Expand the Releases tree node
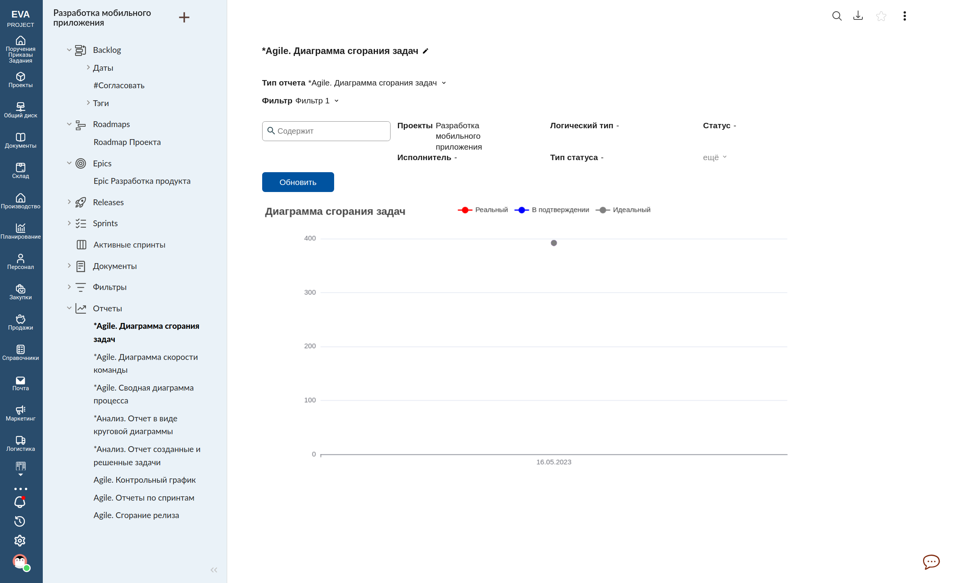 tap(69, 202)
